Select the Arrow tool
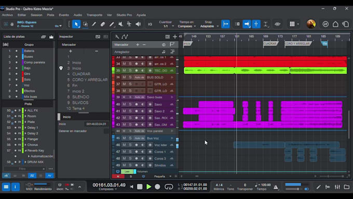The width and height of the screenshot is (353, 199). pyautogui.click(x=76, y=24)
